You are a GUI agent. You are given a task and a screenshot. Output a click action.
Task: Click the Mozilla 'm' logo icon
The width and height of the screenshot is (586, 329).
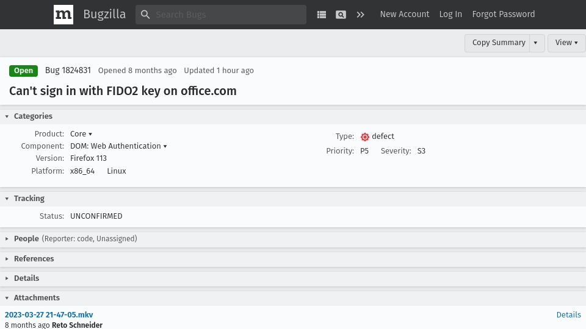(63, 15)
